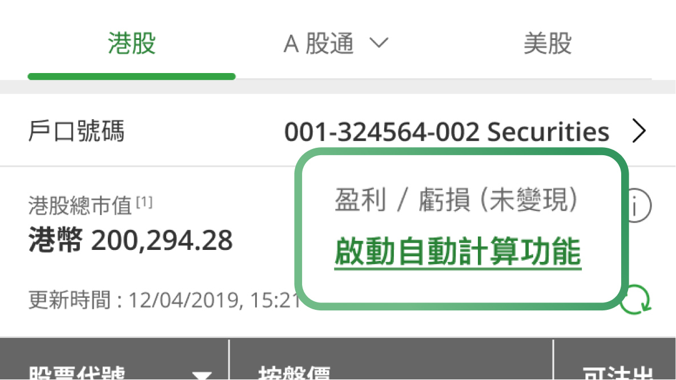
Task: Select account 001-324564-002 Securities
Action: pyautogui.click(x=446, y=131)
